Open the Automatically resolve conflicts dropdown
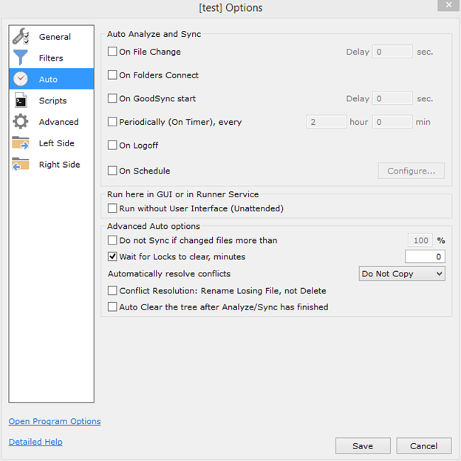 [x=402, y=274]
